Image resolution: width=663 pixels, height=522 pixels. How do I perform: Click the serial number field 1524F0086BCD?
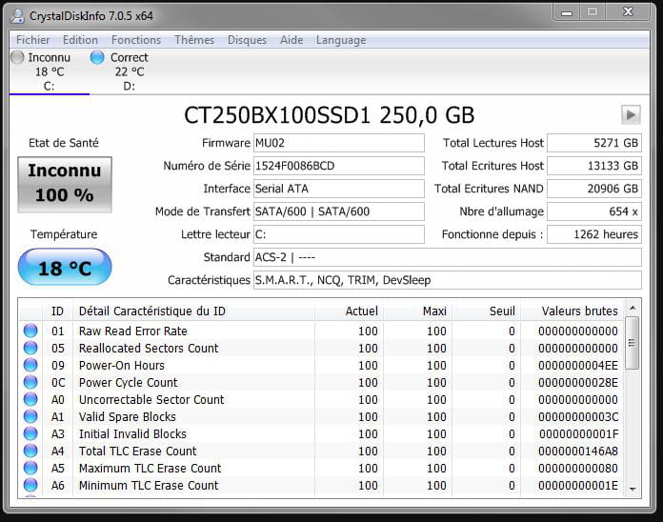[x=339, y=166]
